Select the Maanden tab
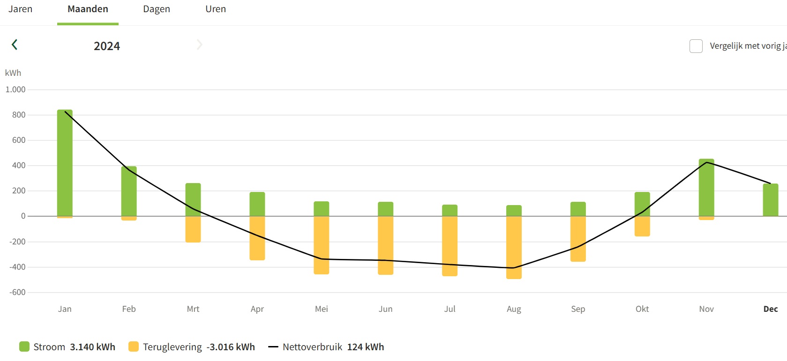Image resolution: width=787 pixels, height=361 pixels. point(88,9)
